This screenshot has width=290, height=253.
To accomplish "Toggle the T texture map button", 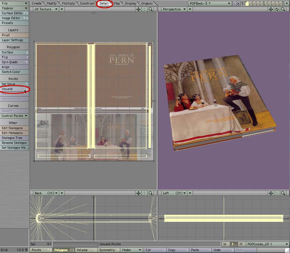I will [233, 244].
